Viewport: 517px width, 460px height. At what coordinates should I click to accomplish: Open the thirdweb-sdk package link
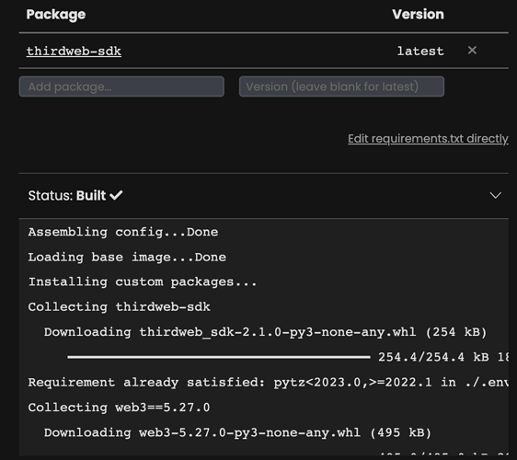[74, 52]
